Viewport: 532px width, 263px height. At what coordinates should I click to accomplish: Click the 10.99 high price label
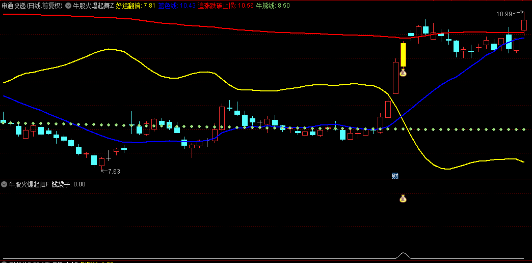(x=504, y=14)
